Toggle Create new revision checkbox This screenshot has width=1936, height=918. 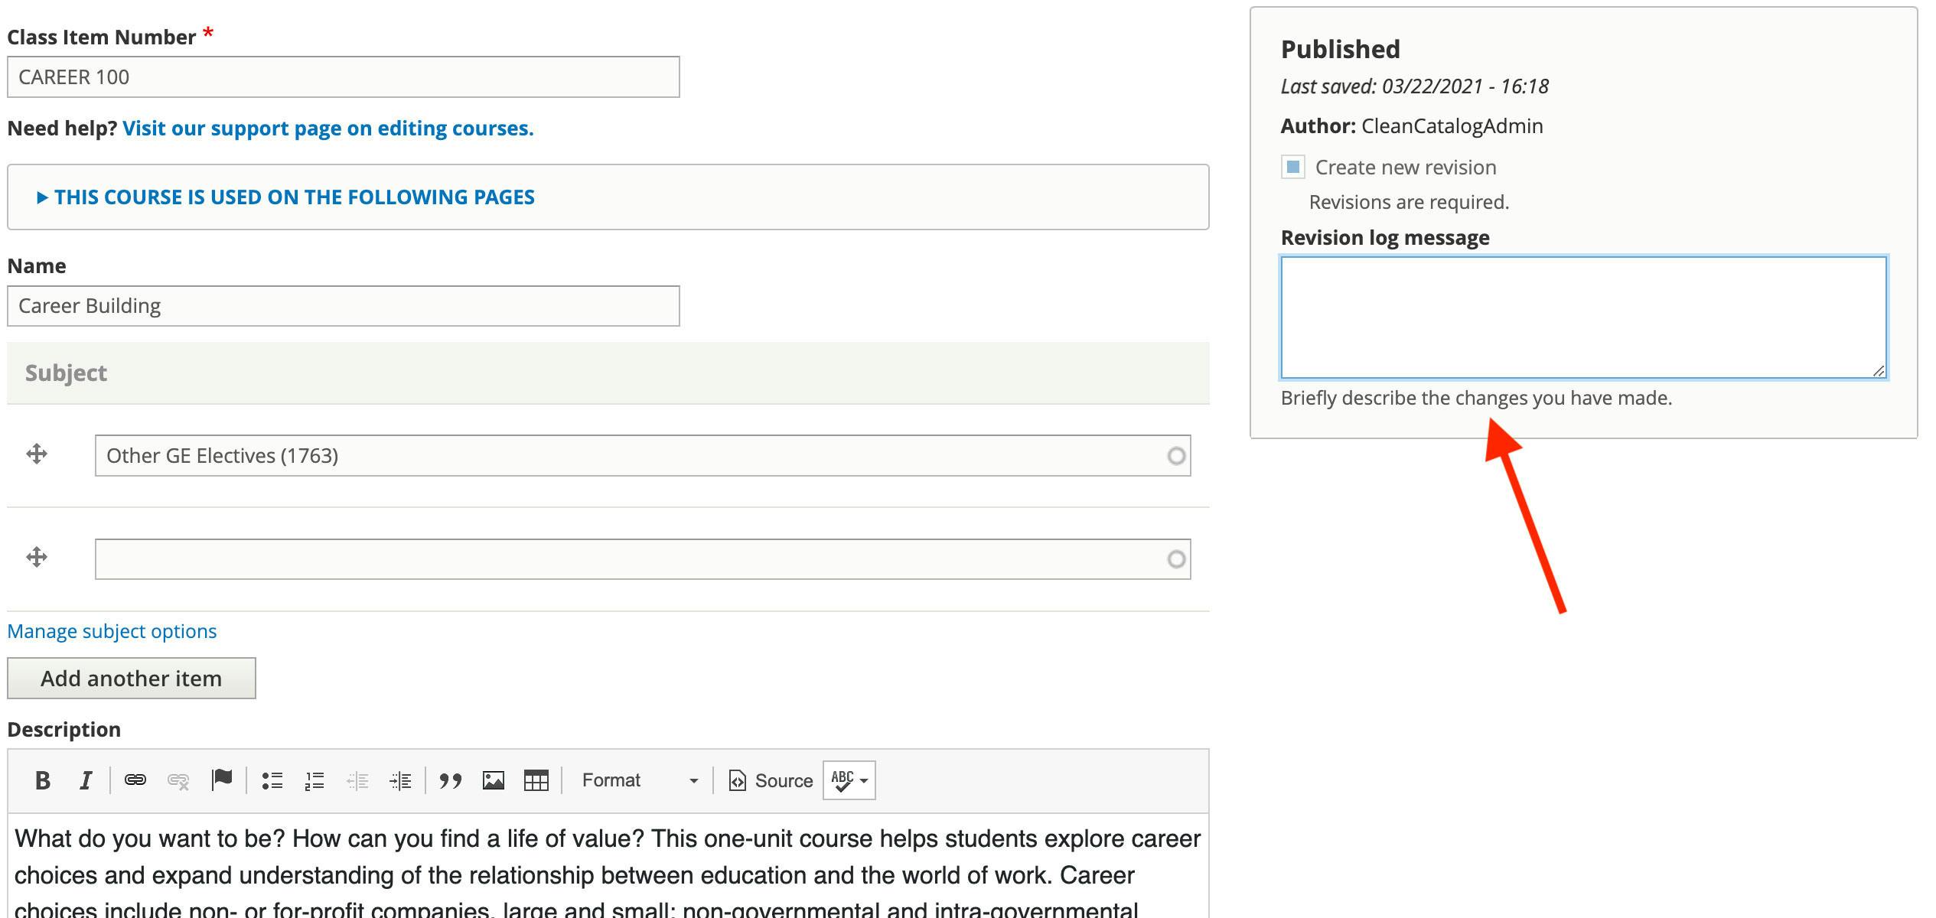(x=1293, y=167)
